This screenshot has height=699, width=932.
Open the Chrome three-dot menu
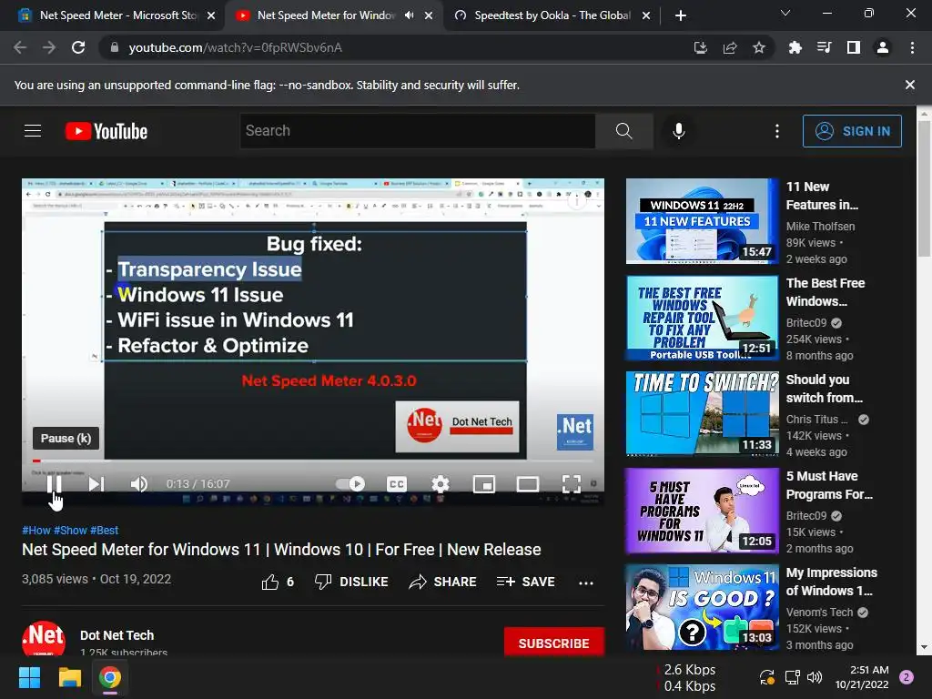(912, 47)
